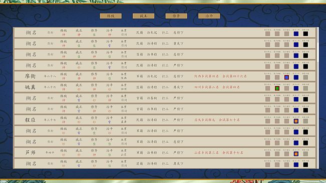Click the 治春秋 cell
The height and width of the screenshot is (183, 326).
click(x=152, y=98)
